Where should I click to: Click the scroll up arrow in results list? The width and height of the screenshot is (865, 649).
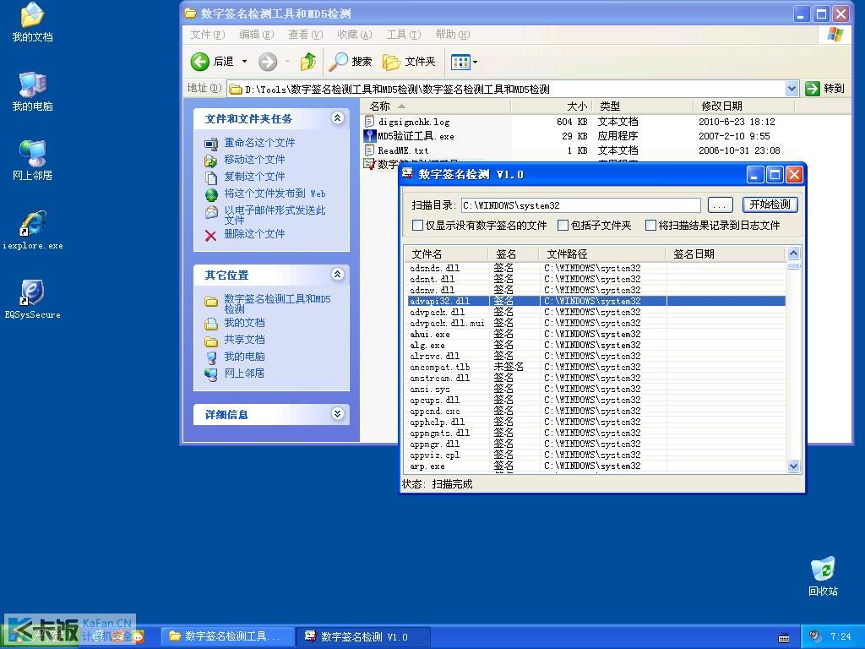(x=793, y=254)
